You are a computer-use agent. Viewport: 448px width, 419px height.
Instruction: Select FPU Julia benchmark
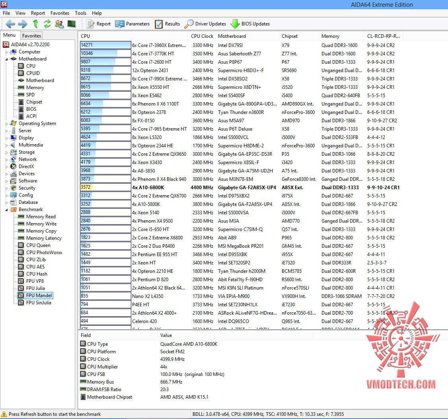point(35,288)
